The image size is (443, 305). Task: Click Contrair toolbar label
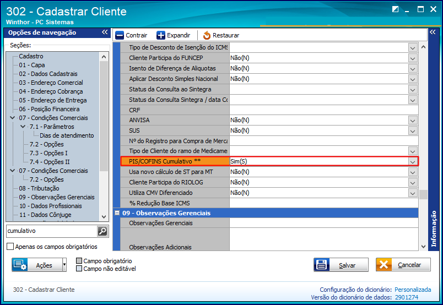coord(137,35)
